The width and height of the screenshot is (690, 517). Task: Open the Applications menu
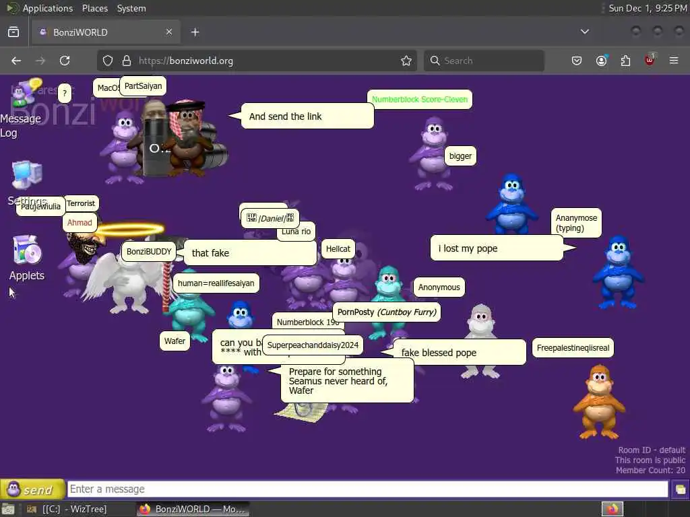tap(48, 8)
